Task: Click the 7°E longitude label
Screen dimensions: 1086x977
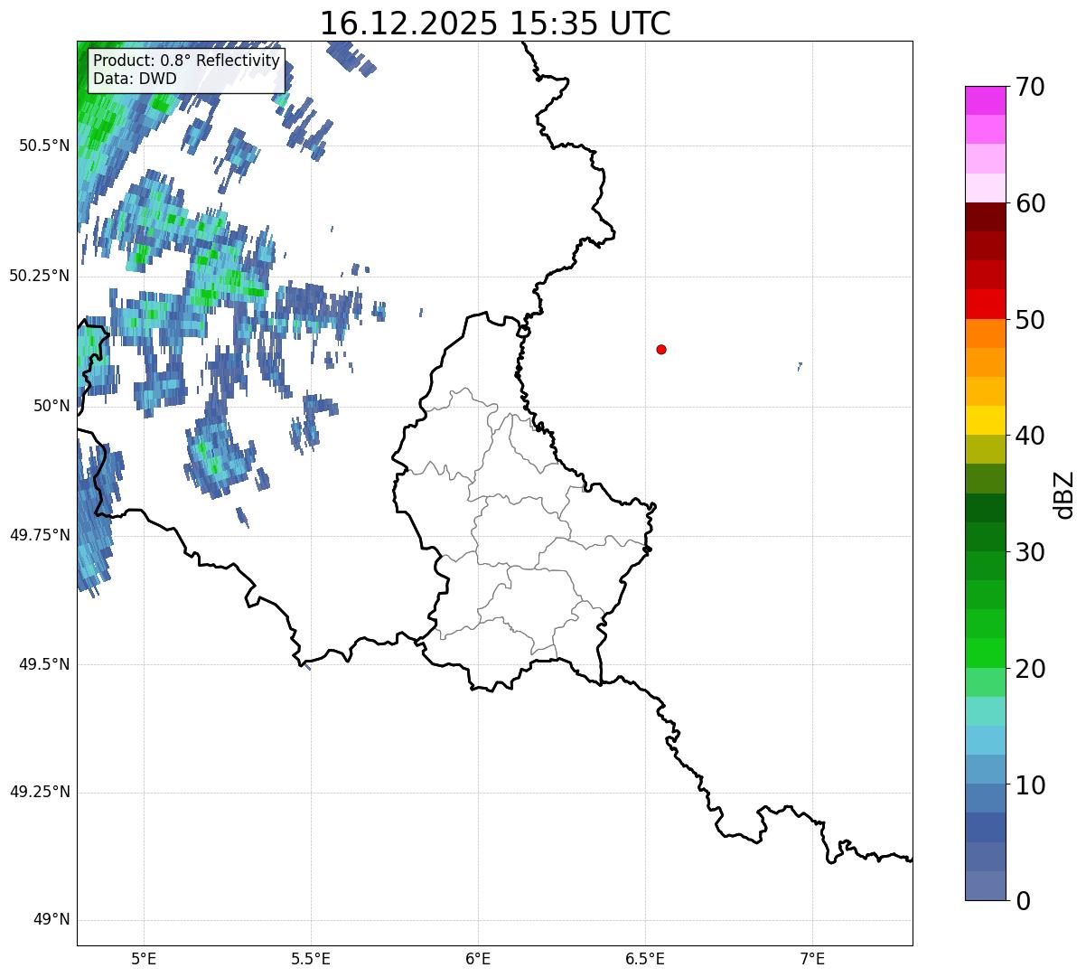Action: 812,959
